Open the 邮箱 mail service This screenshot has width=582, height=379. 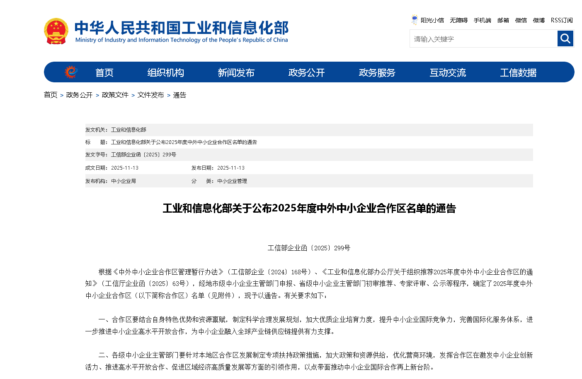click(x=503, y=20)
